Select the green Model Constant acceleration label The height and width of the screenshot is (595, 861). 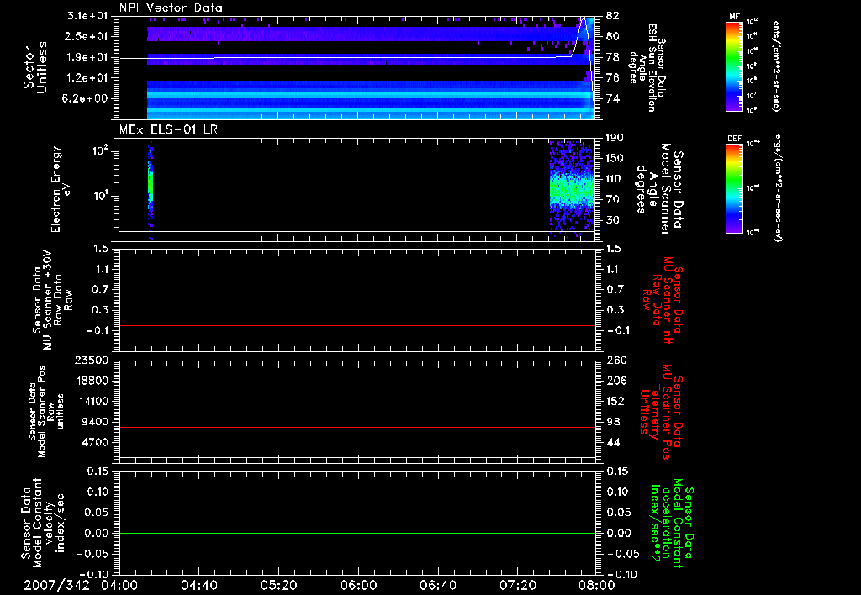pyautogui.click(x=672, y=524)
